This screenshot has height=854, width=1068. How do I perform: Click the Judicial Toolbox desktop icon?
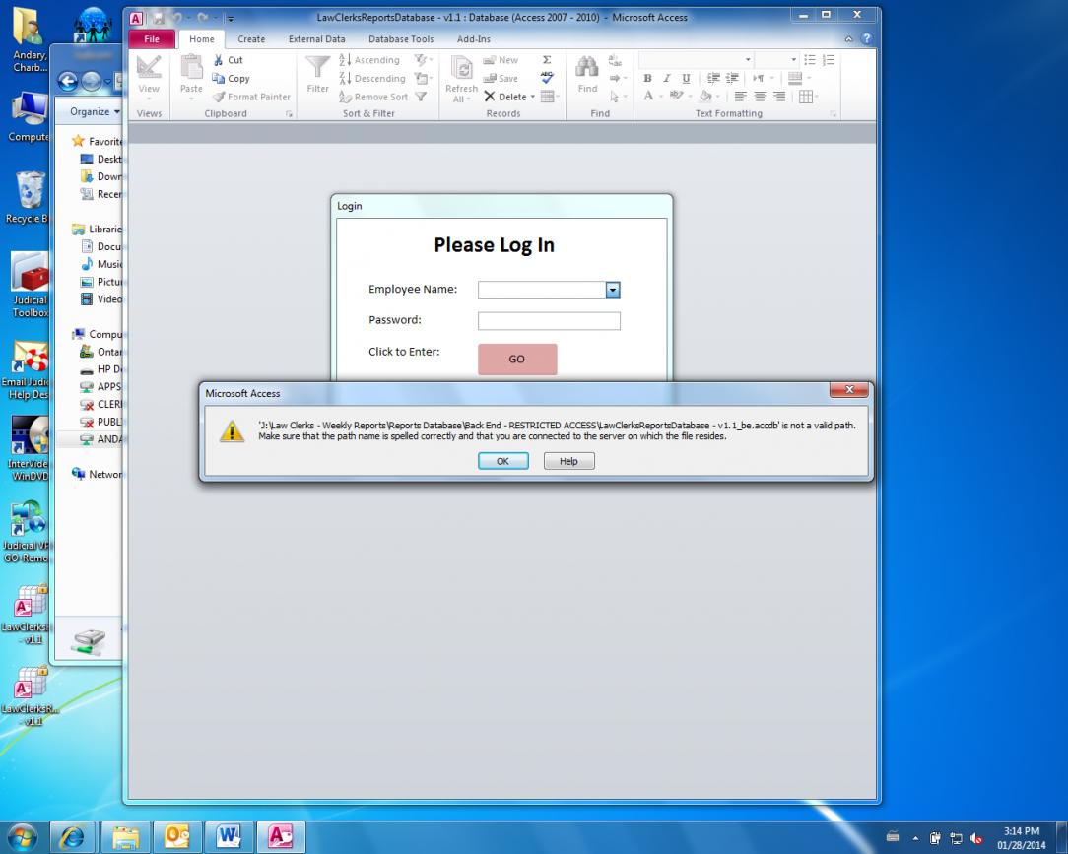point(30,285)
